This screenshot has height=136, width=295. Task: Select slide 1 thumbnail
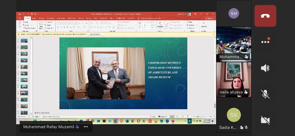click(x=24, y=41)
